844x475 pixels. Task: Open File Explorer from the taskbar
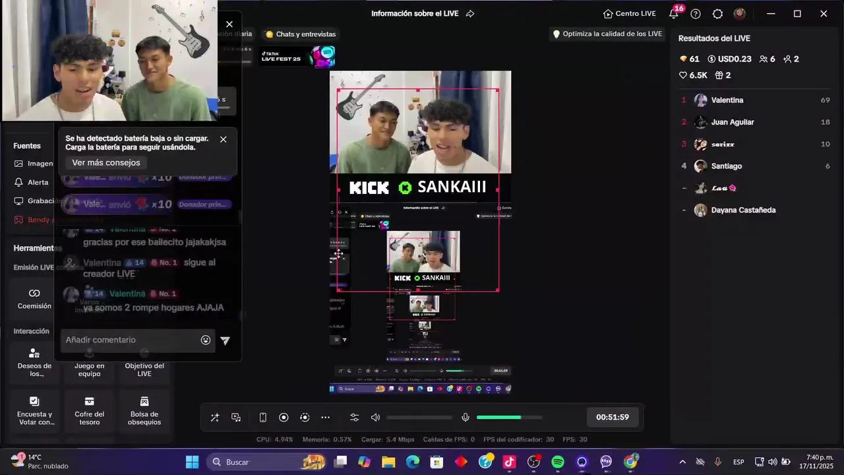tap(388, 462)
